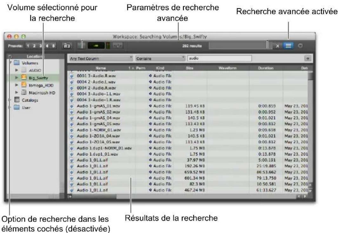Screen dimensions: 338x233
Task: Expand the Catalogs node
Action: click(x=10, y=100)
